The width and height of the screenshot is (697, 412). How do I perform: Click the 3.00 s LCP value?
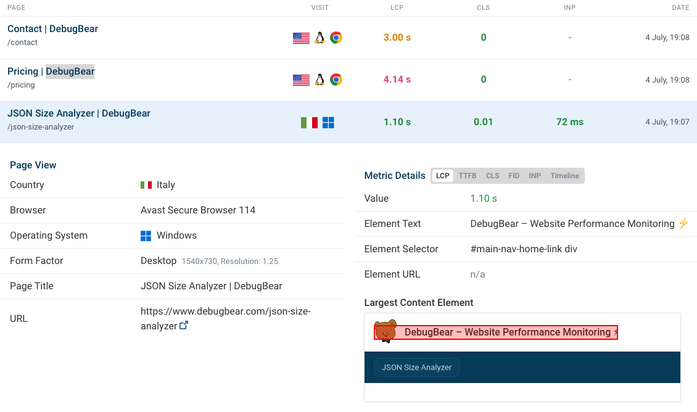(397, 38)
